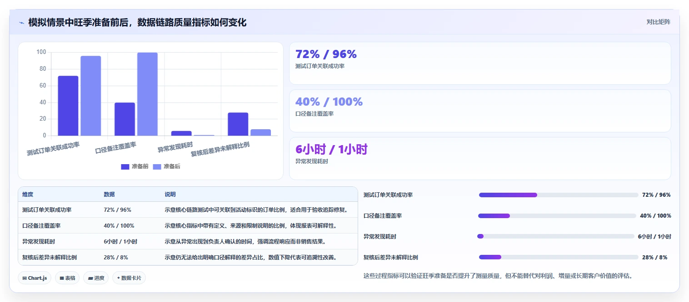This screenshot has height=302, width=689.
Task: Click the description starting 示意核心指标中带有定义
Action: pos(251,226)
